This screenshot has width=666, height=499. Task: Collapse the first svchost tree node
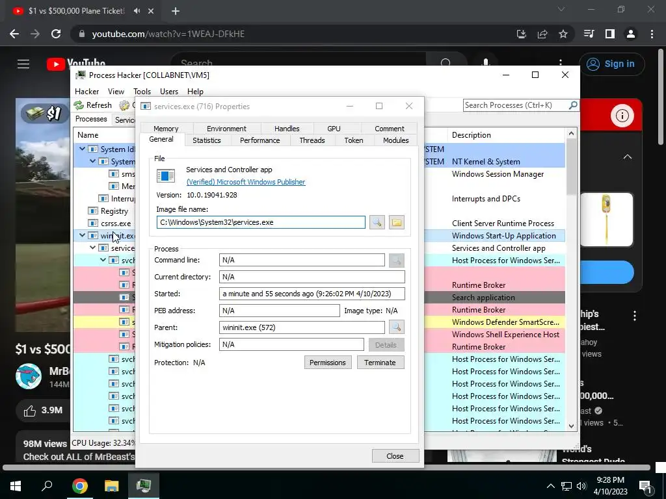pyautogui.click(x=103, y=260)
